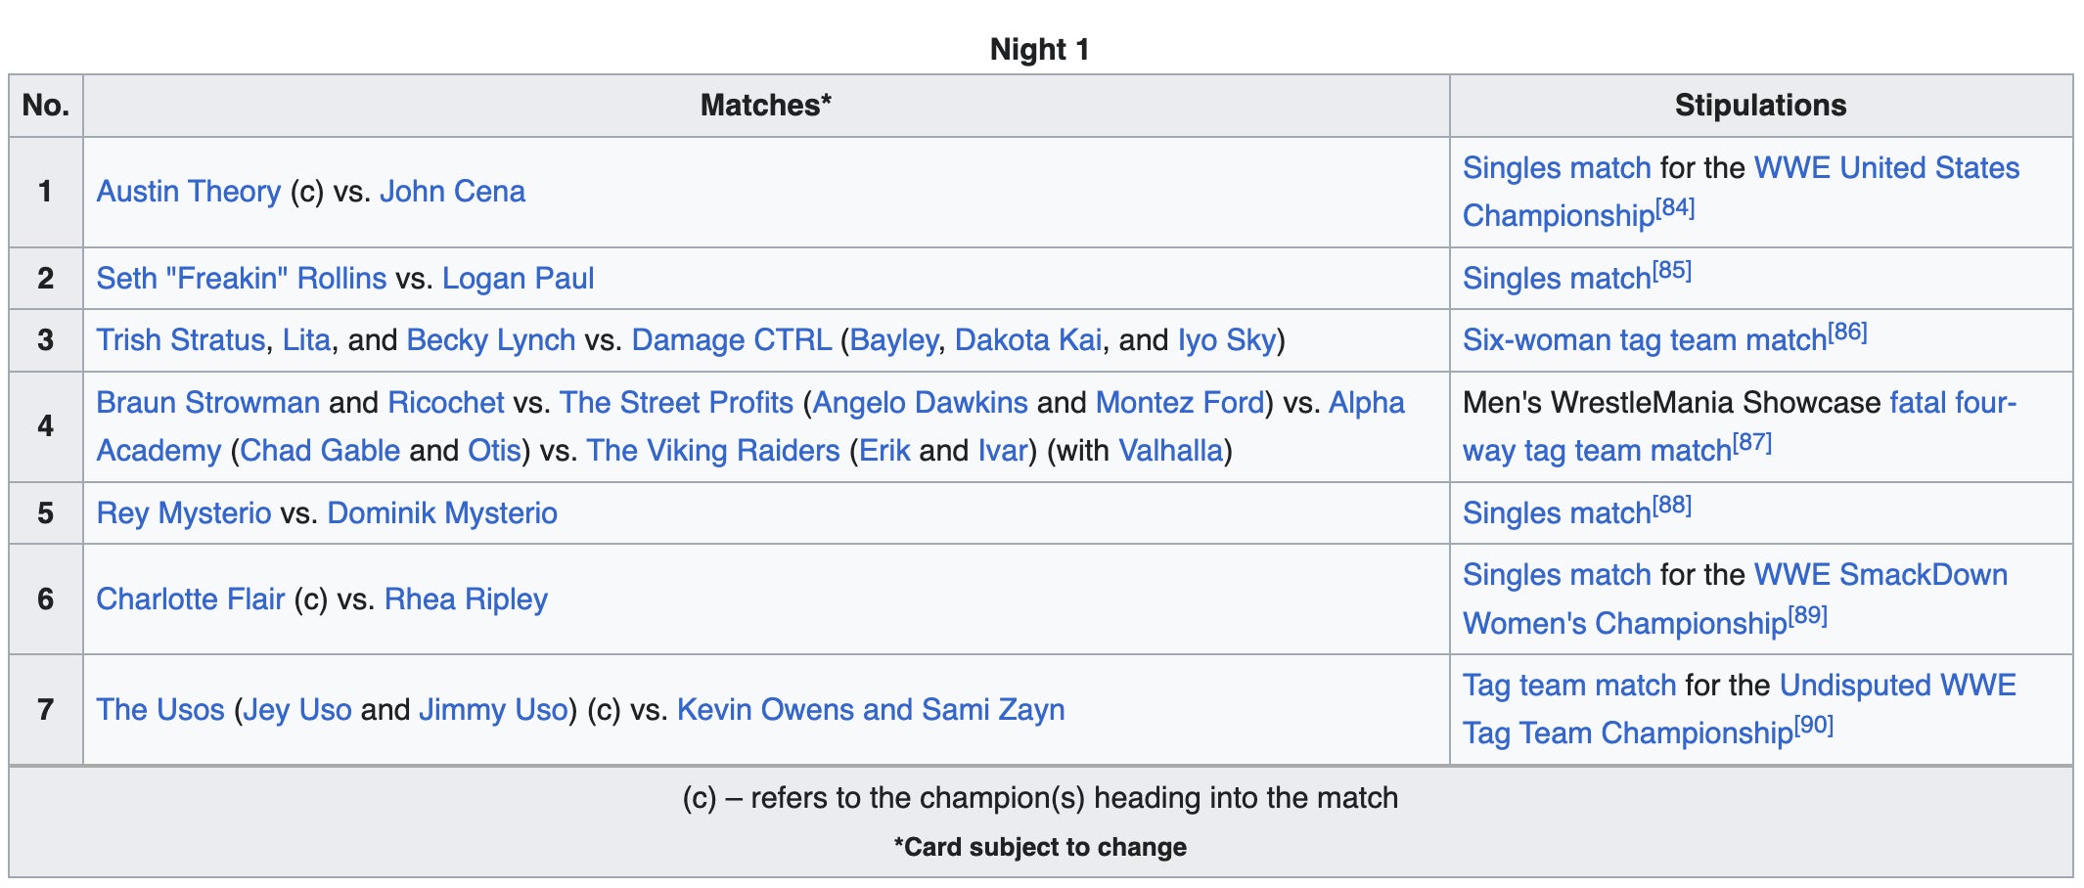Open The Viking Raiders link
The image size is (2084, 888).
point(712,451)
